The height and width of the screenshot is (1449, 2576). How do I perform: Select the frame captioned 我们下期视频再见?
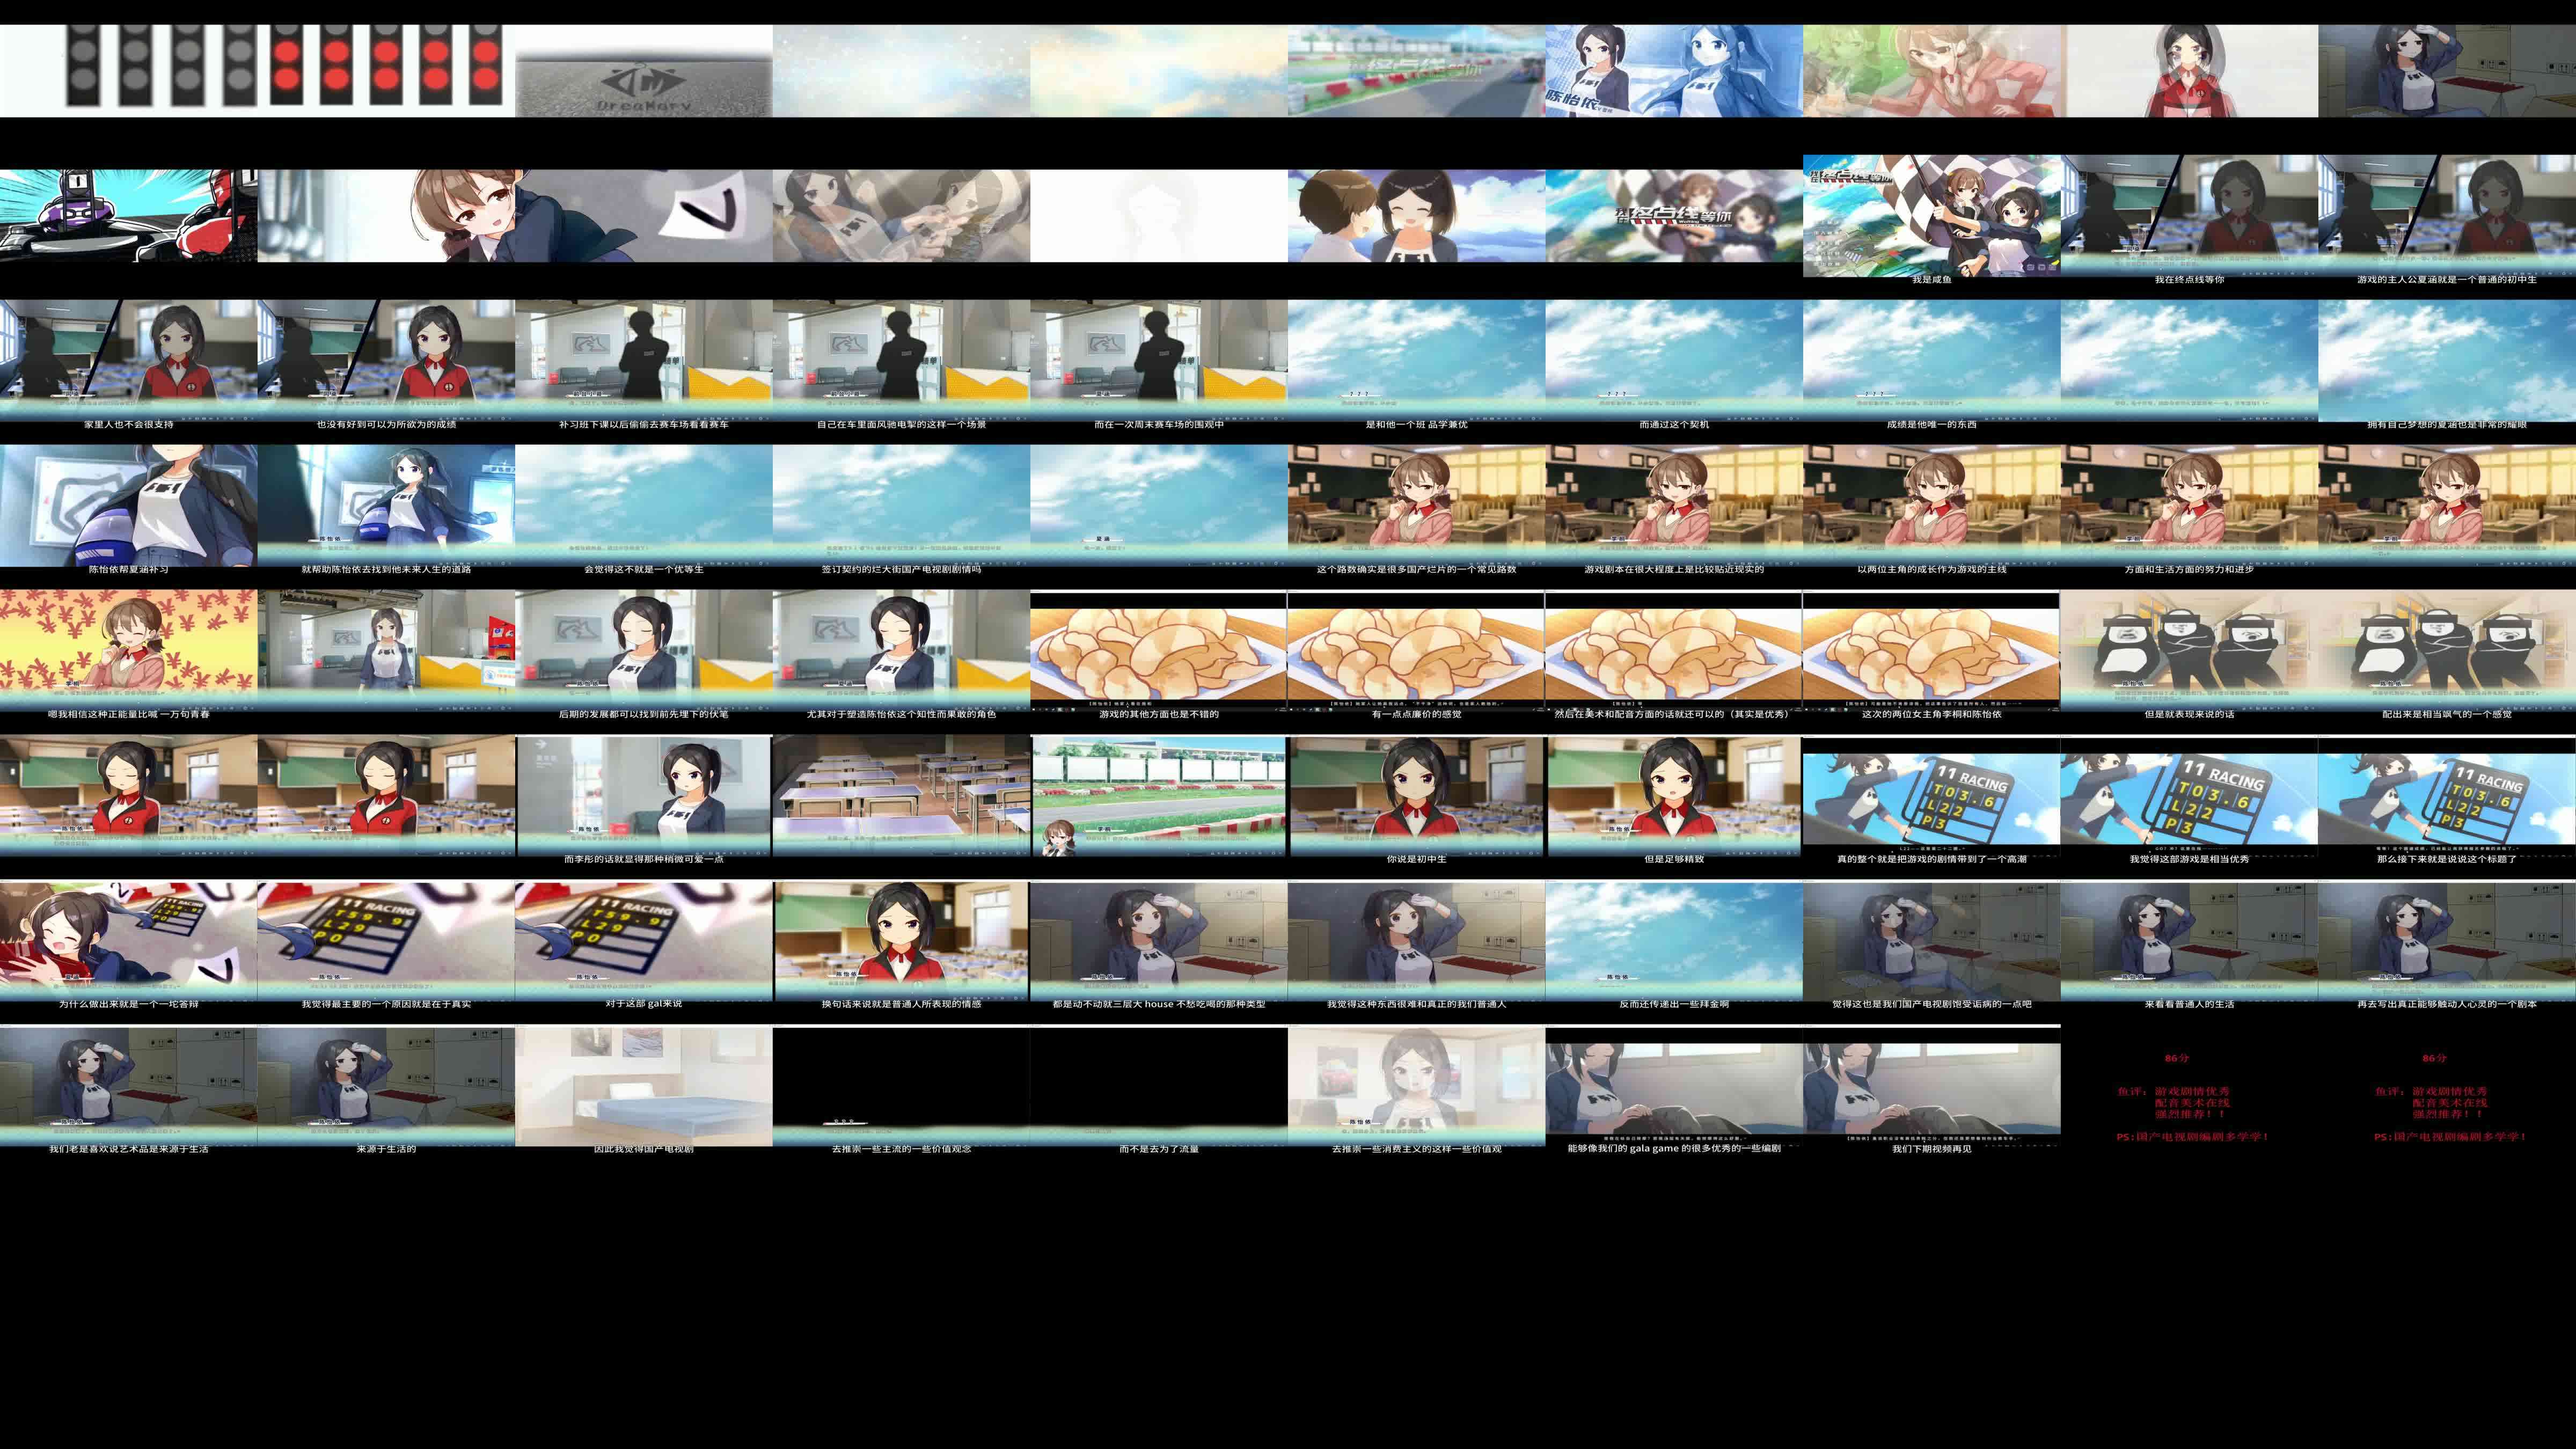[x=1932, y=1086]
